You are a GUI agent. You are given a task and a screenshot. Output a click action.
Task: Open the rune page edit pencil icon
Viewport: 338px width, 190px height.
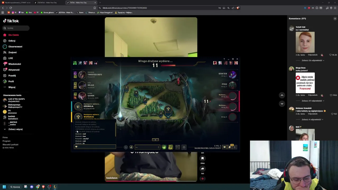131,147
